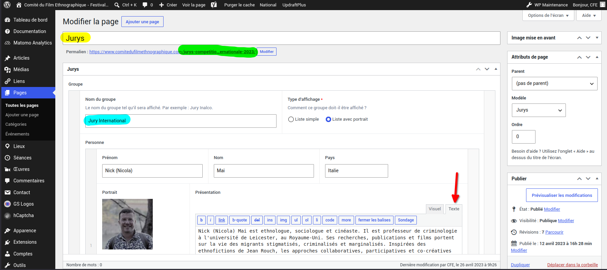Select Liste simple display type
Screen dimensions: 607x270
(x=291, y=119)
